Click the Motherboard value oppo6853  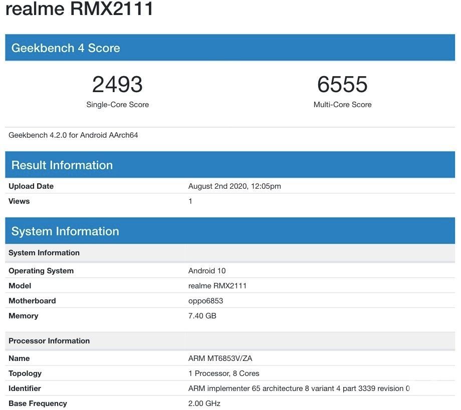pyautogui.click(x=205, y=300)
